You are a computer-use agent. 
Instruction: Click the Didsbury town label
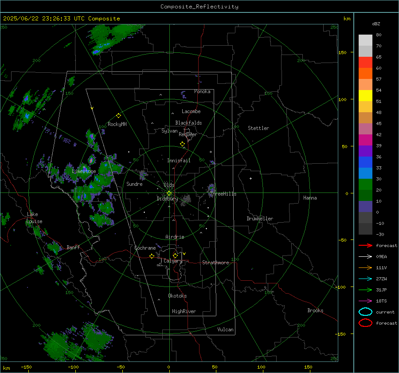click(x=167, y=199)
